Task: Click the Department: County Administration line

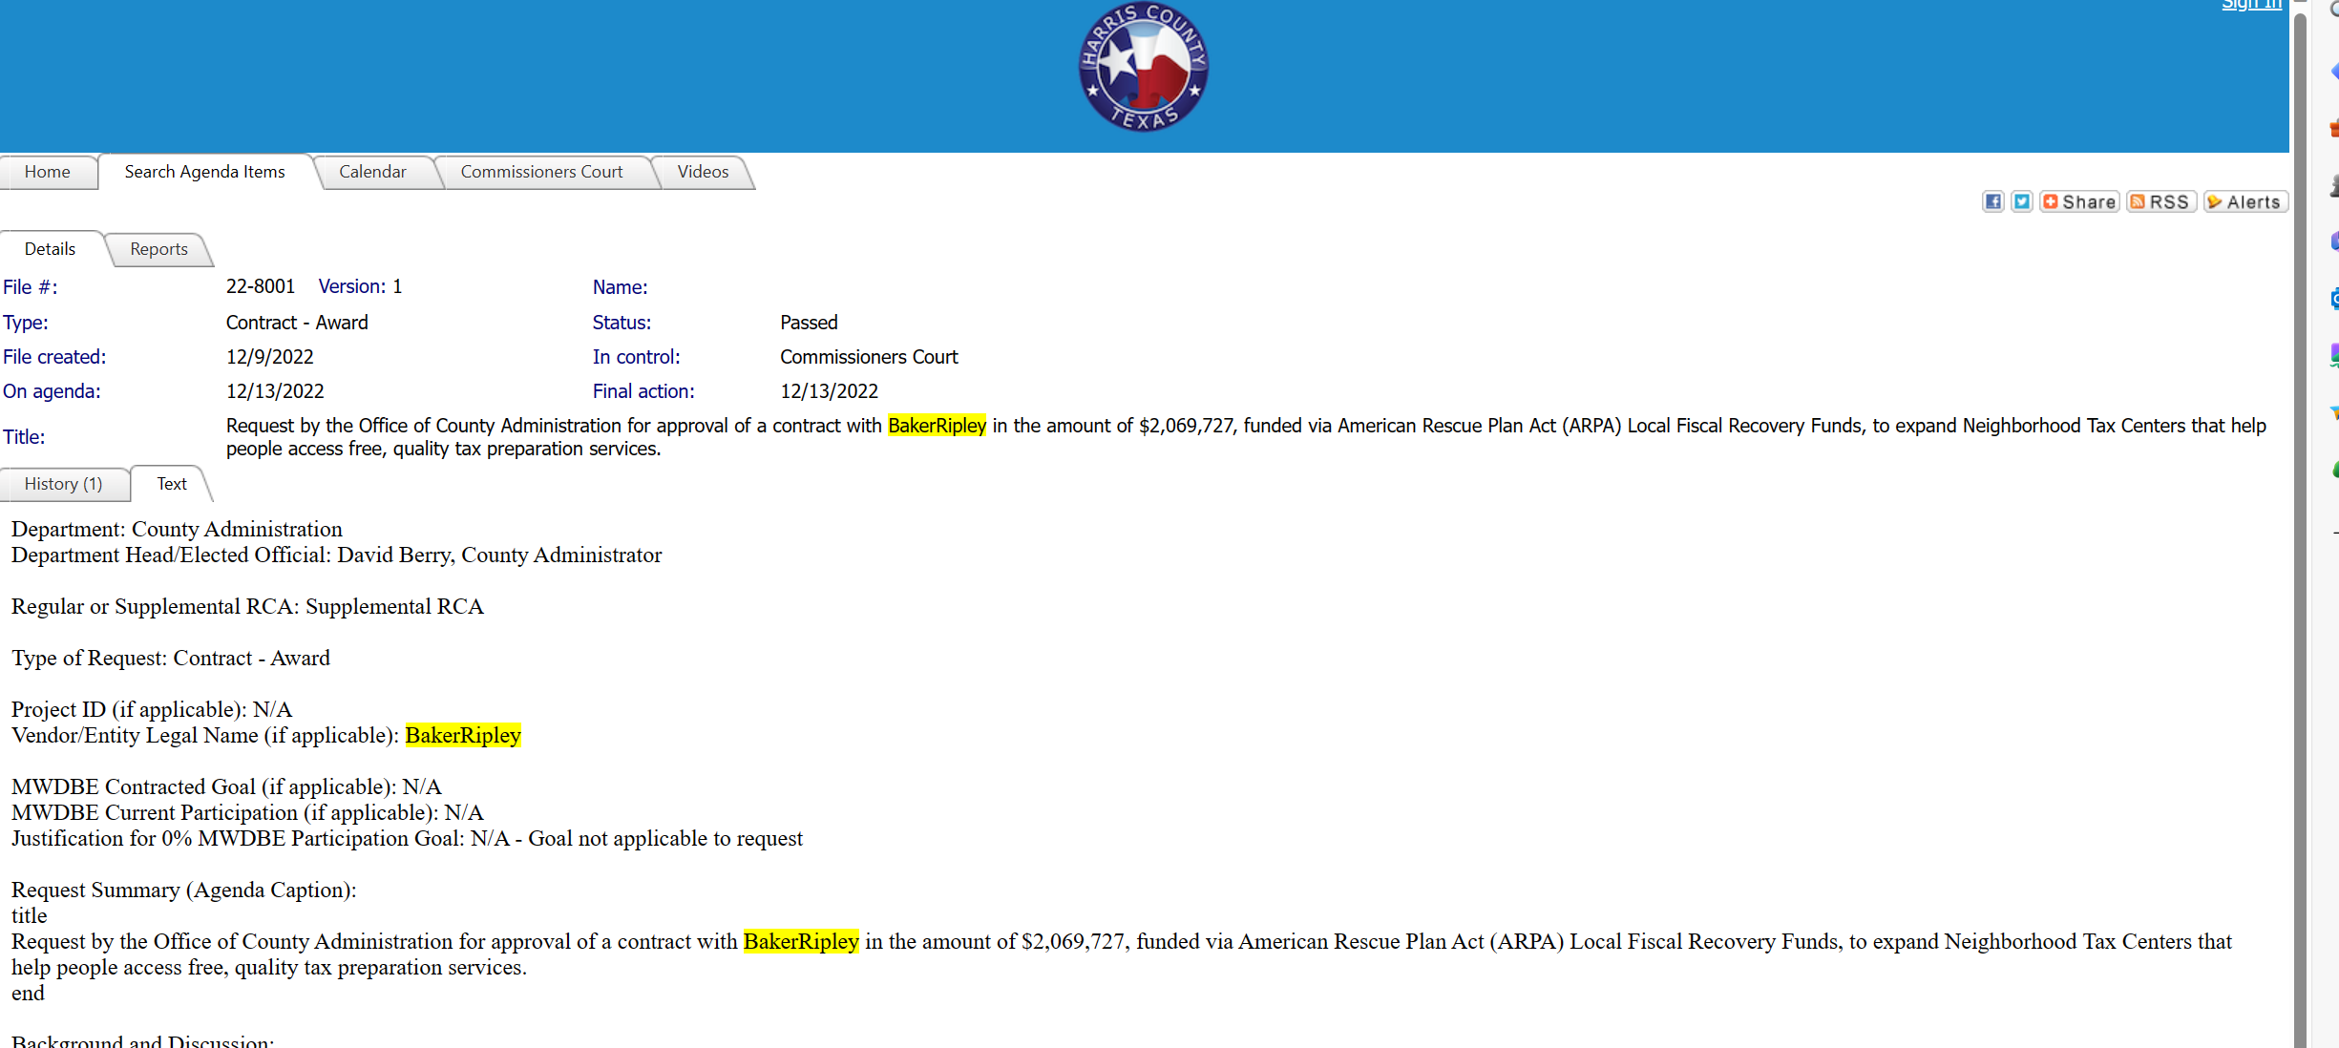Action: click(x=177, y=530)
